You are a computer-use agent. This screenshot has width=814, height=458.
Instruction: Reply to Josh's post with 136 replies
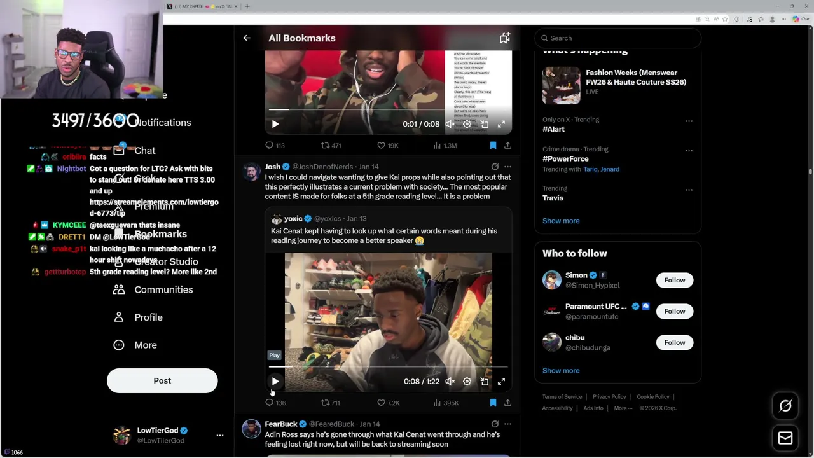275,403
